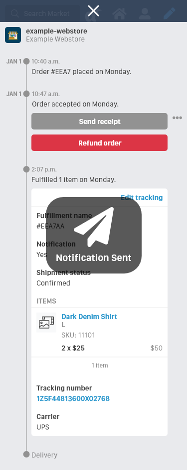
Task: Click the paper plane Notification Sent icon
Action: pos(94,226)
